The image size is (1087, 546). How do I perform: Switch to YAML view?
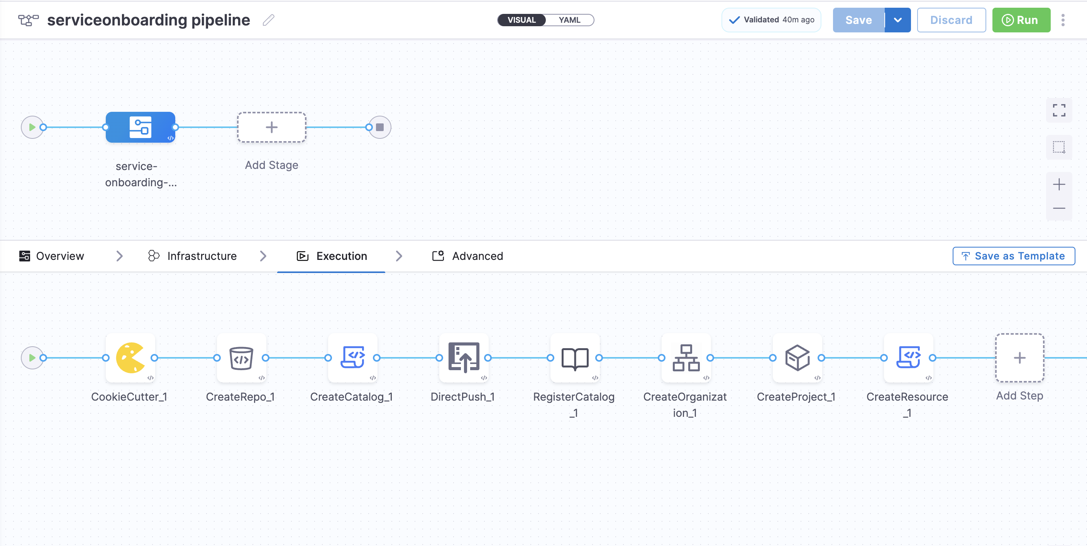(569, 20)
